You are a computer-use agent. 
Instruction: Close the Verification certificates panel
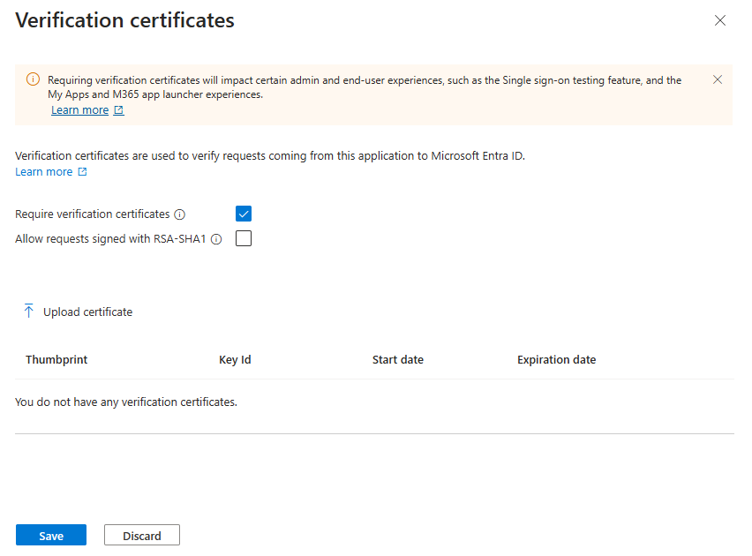[x=720, y=20]
